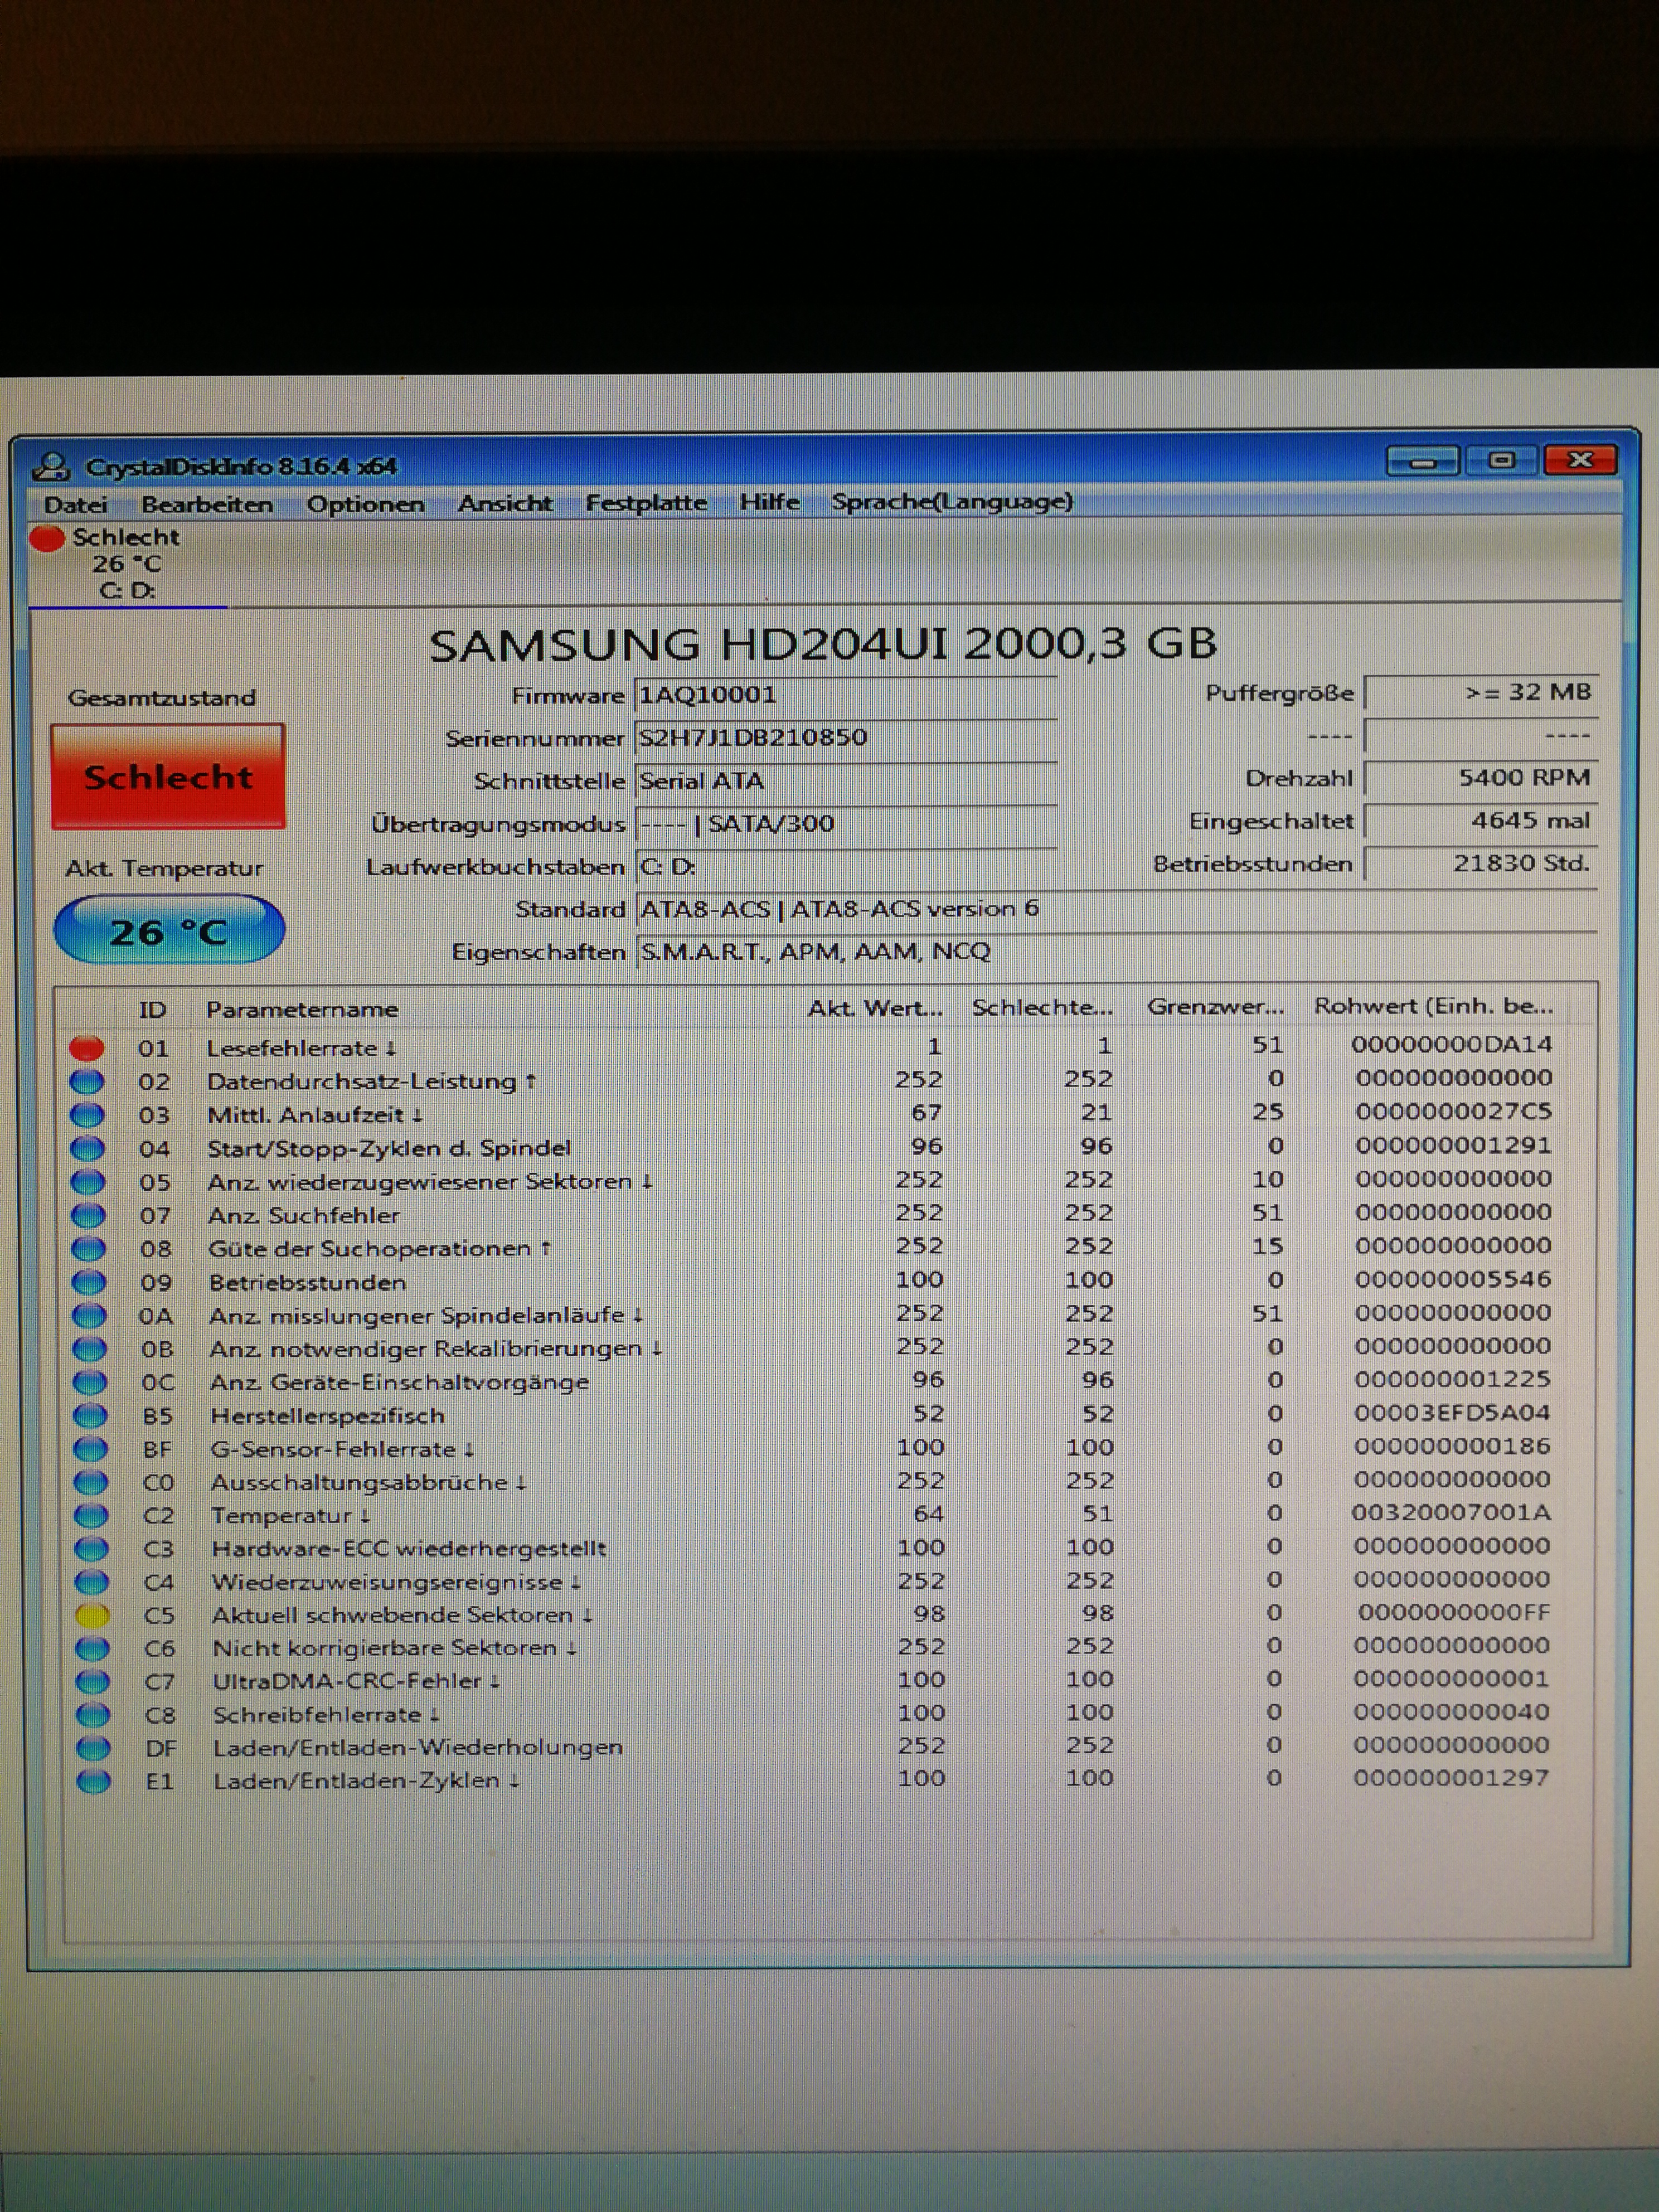Click red Schlecht disk indicator in drive bar
This screenshot has width=1659, height=2212.
[47, 539]
